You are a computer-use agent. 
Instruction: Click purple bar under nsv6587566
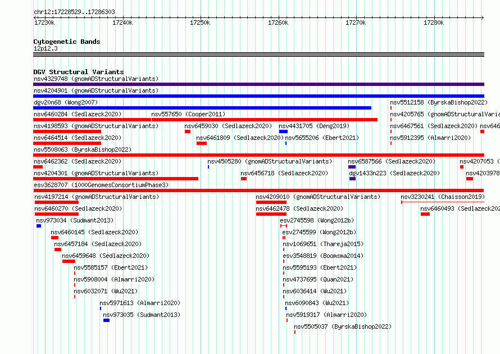(x=352, y=167)
